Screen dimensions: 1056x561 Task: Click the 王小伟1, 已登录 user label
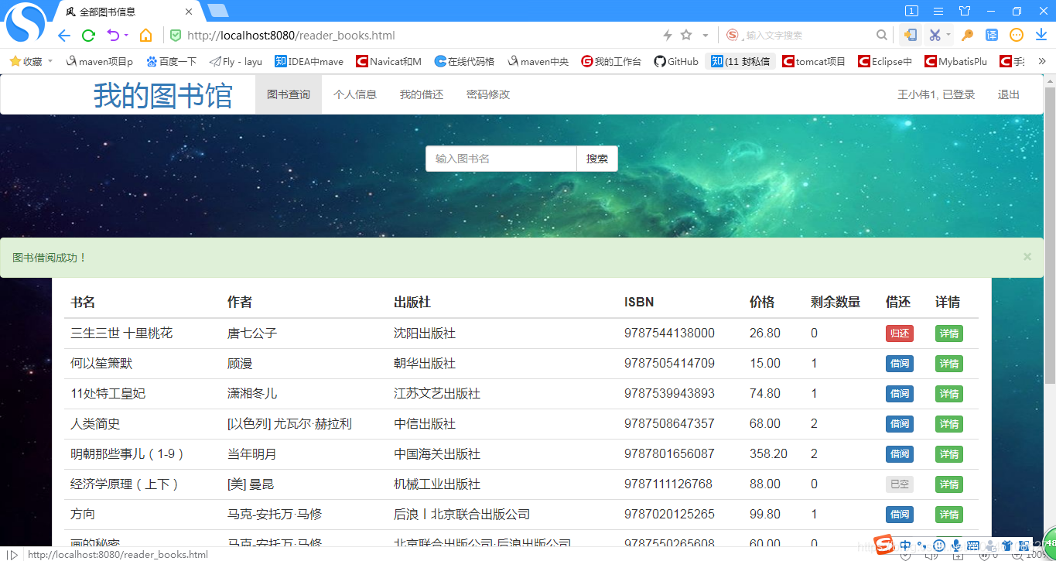click(x=936, y=94)
